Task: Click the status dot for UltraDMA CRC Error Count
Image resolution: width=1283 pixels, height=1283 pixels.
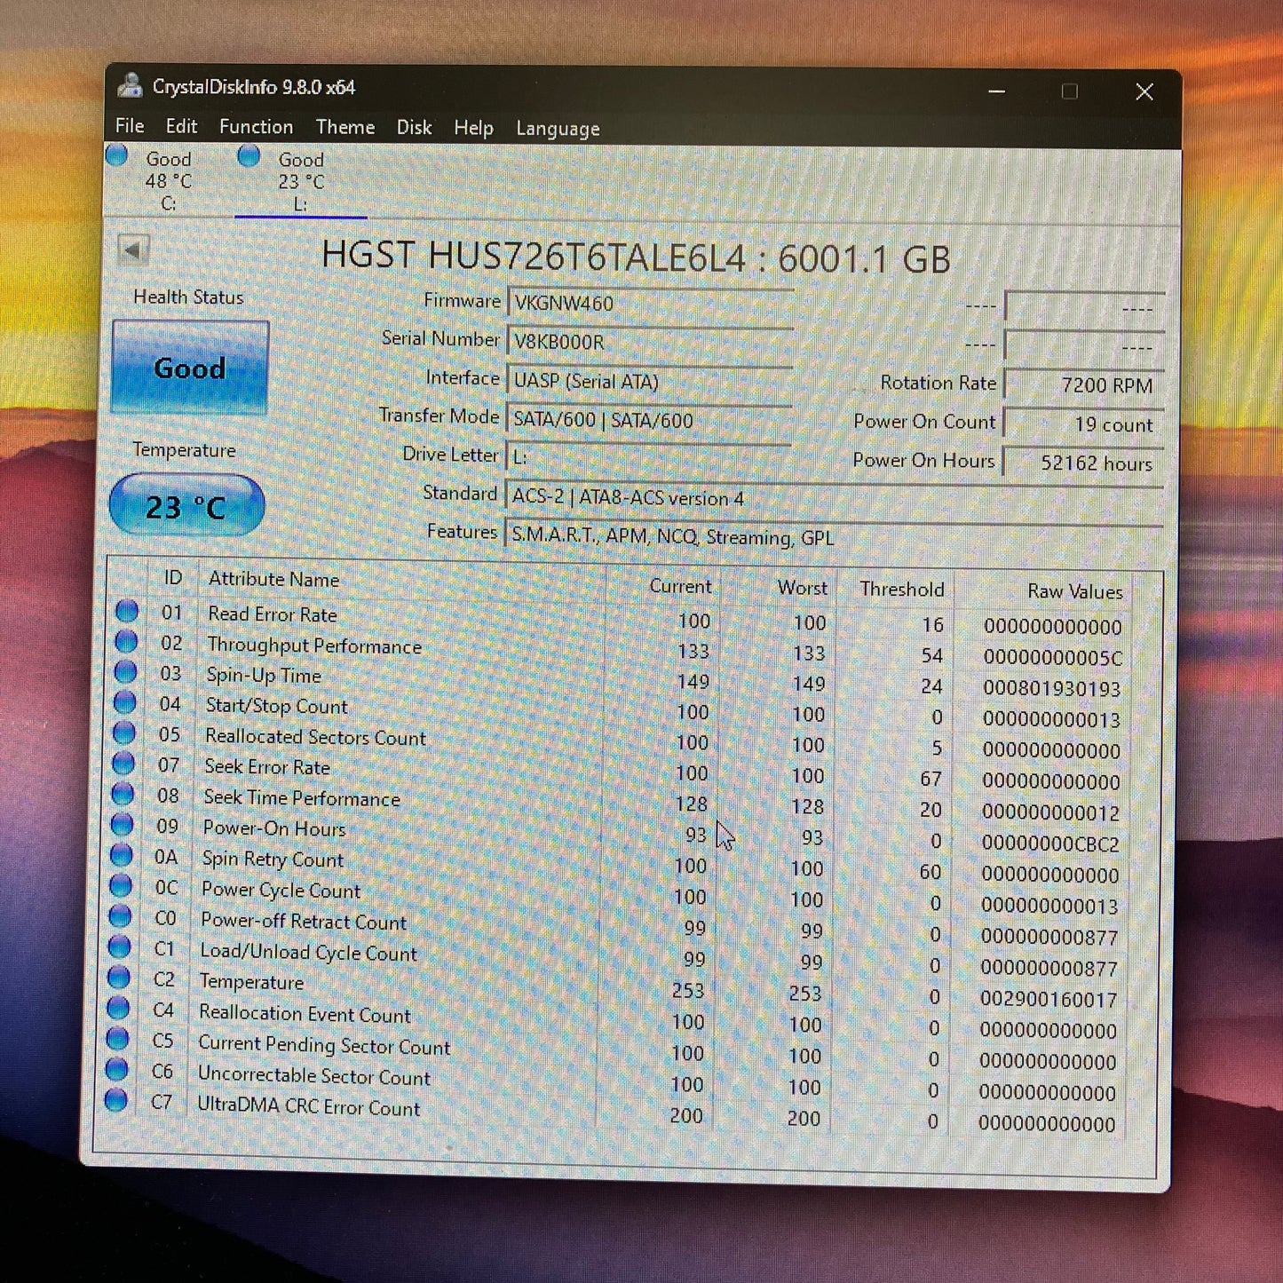Action: click(x=115, y=1099)
